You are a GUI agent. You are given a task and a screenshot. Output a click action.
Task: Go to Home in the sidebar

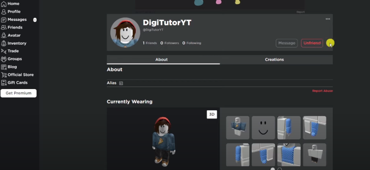[x=13, y=4]
